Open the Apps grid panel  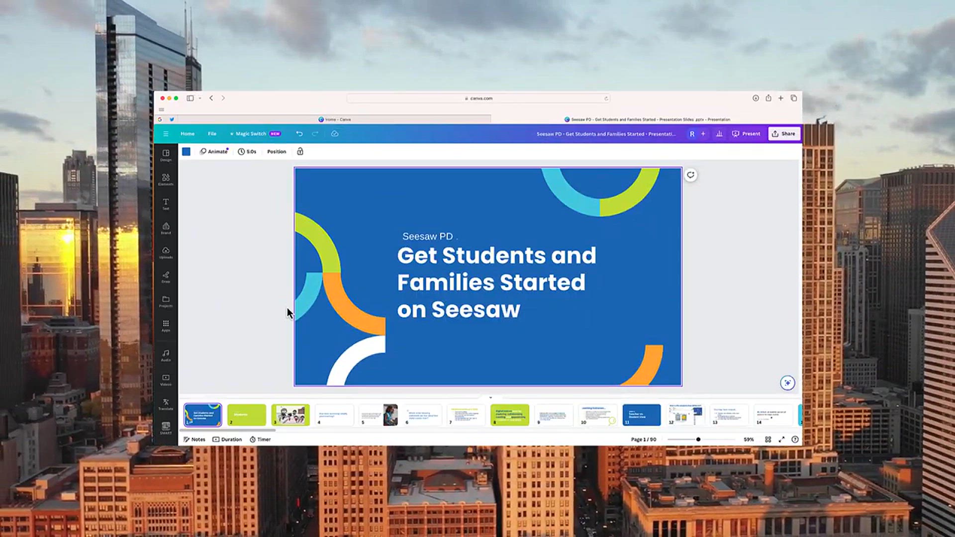166,326
